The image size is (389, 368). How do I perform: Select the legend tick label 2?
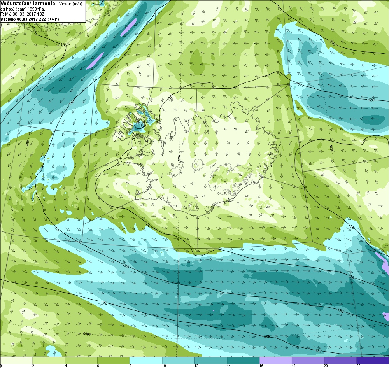33,366
